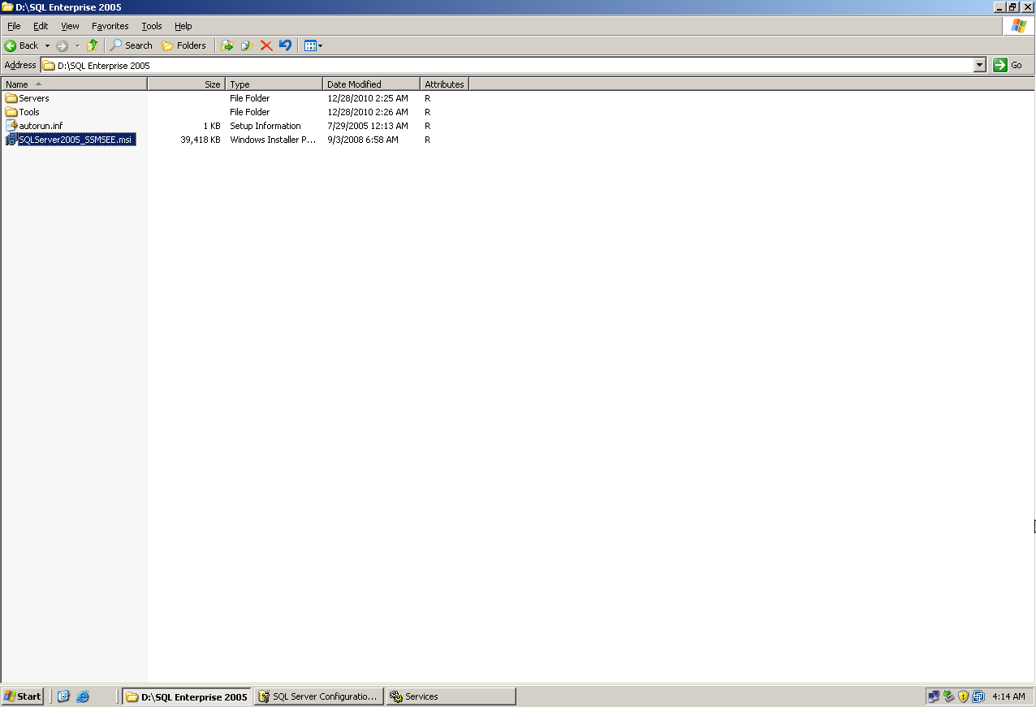Image resolution: width=1036 pixels, height=707 pixels.
Task: Click the taskbar clock showing 4:14 AM
Action: pos(1008,696)
